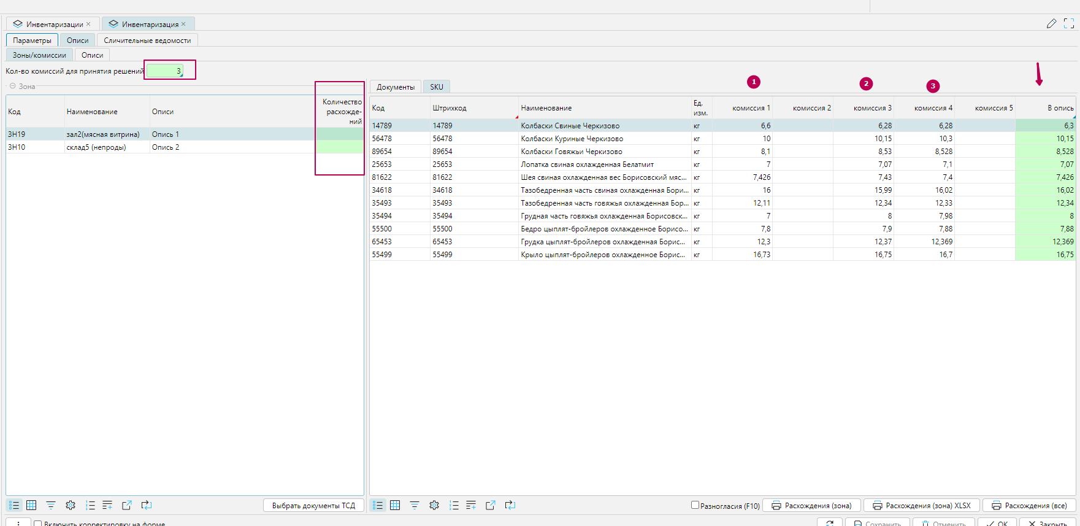Viewport: 1080px width, 526px height.
Task: Click export icon in SKU table toolbar
Action: click(x=490, y=505)
